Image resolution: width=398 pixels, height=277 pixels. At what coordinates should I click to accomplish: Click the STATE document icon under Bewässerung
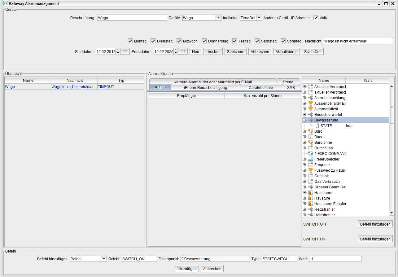tap(317, 126)
